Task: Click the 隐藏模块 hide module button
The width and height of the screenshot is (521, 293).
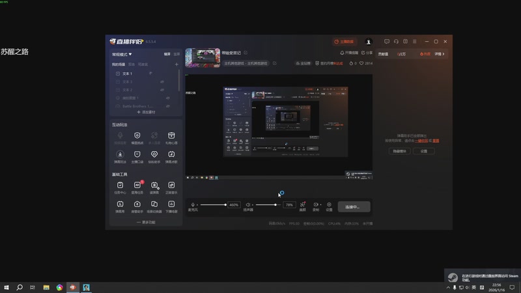Action: [399, 151]
